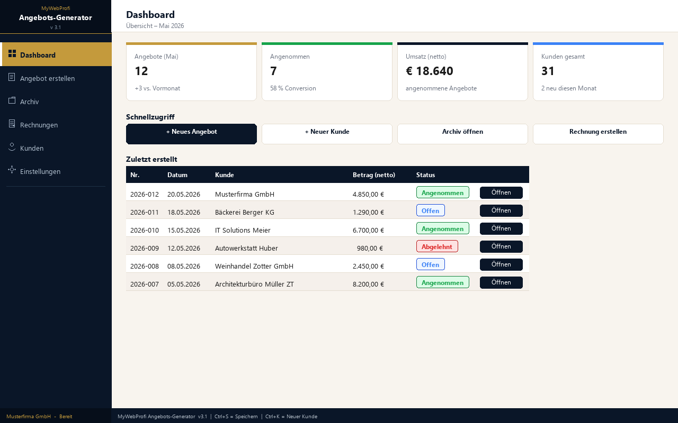Click the Kunden gesamt stat card
The width and height of the screenshot is (678, 423).
pos(598,71)
